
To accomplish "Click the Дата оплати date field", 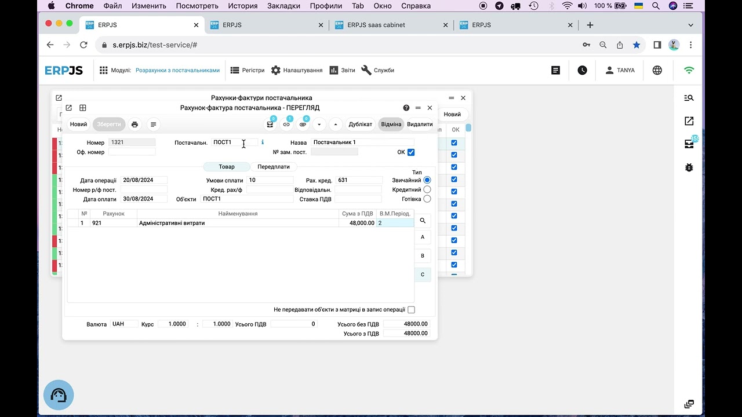I will click(x=144, y=199).
